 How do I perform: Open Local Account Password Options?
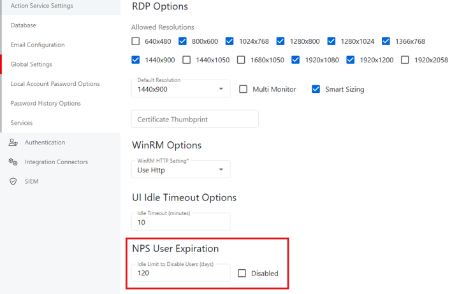55,84
